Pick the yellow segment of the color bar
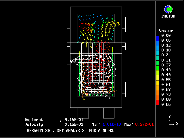Screen dimensions: 184x138 click(x=158, y=80)
